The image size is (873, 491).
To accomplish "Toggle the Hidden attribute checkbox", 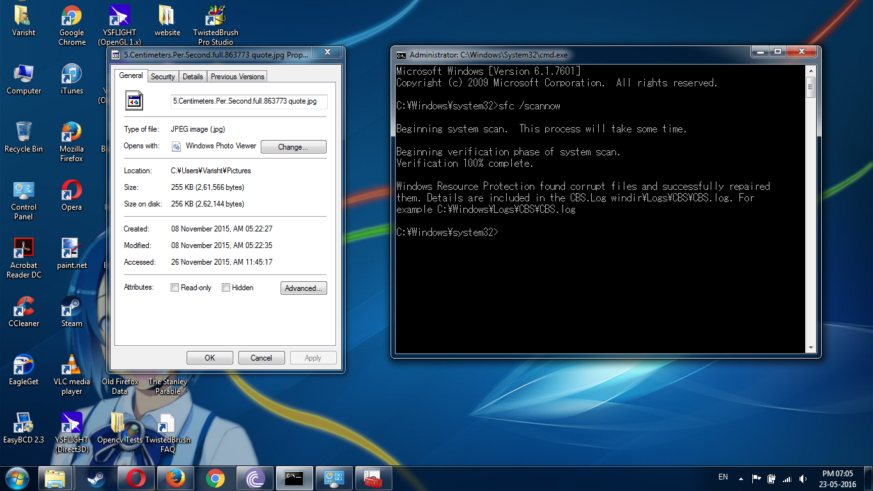I will click(x=226, y=288).
